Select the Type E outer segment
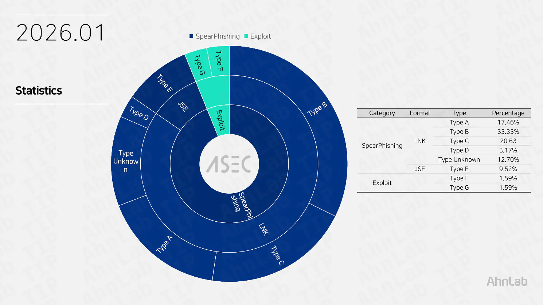Image resolution: width=543 pixels, height=305 pixels. [165, 83]
